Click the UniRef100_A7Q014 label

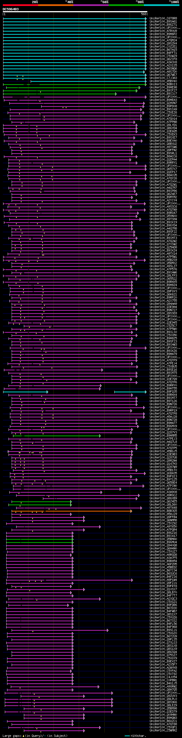tap(163, 119)
